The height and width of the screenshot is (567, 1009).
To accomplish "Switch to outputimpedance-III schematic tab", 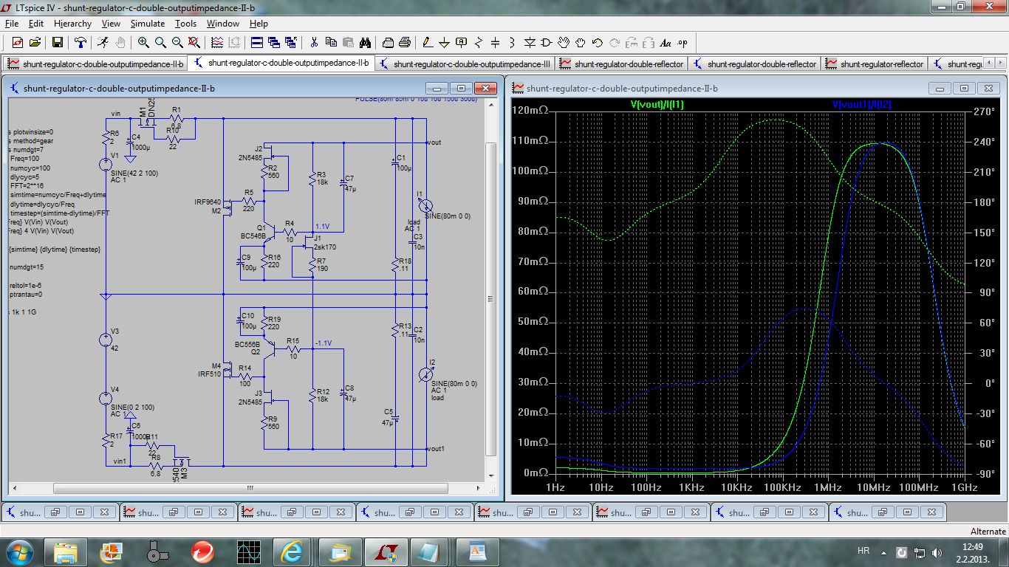I will pos(465,63).
